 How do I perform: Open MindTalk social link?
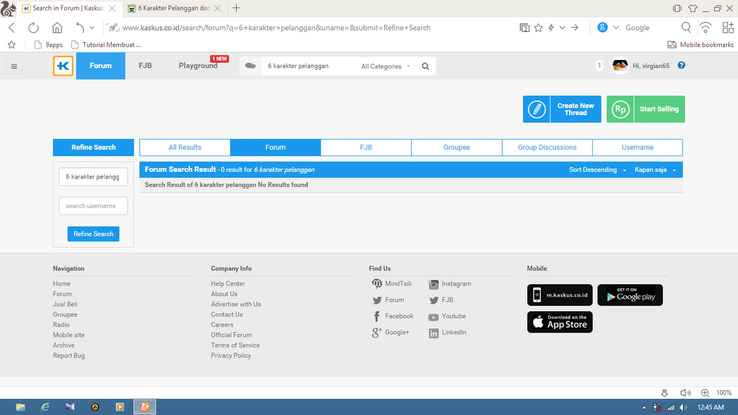click(392, 284)
